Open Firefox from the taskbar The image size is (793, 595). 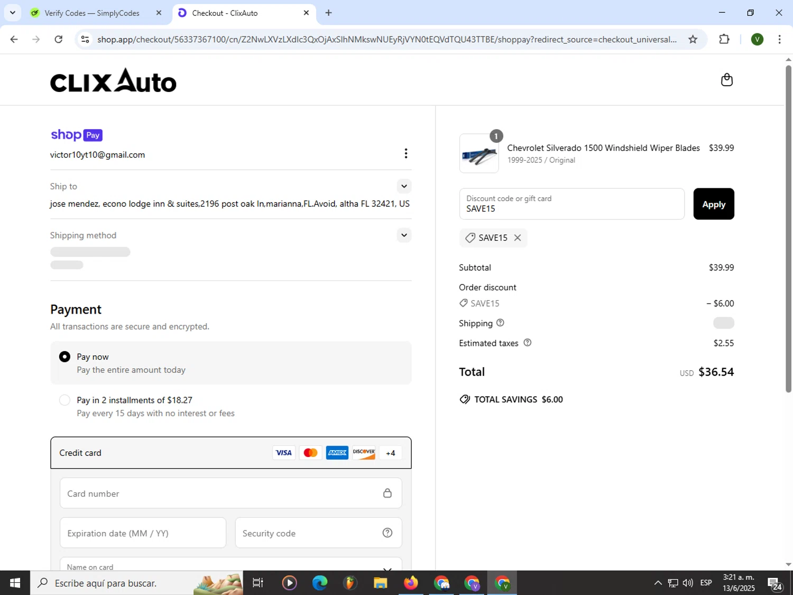point(410,583)
